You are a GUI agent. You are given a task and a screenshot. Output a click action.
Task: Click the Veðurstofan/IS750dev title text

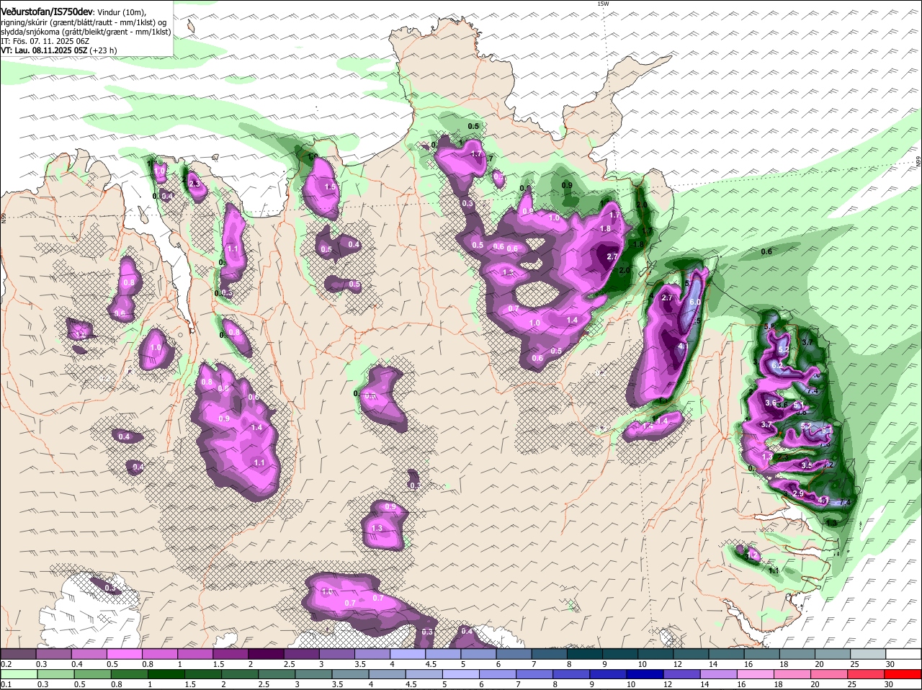click(x=47, y=12)
